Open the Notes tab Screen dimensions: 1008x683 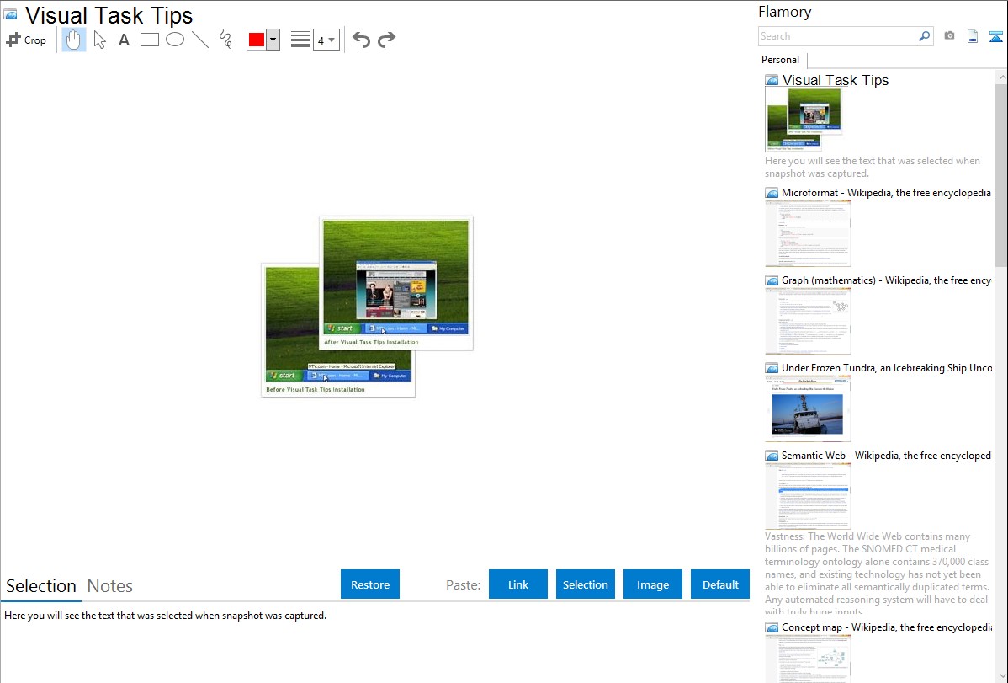(110, 586)
